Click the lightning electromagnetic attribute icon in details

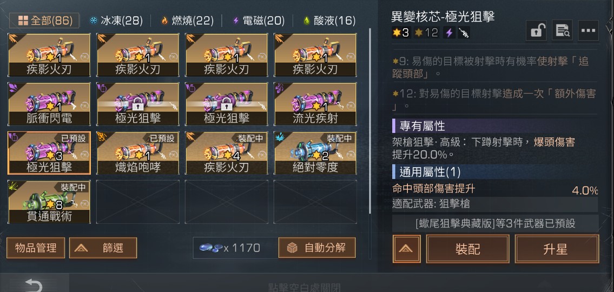(449, 32)
